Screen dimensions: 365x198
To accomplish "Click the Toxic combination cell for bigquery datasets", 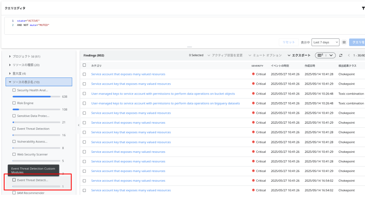I will 351,103.
